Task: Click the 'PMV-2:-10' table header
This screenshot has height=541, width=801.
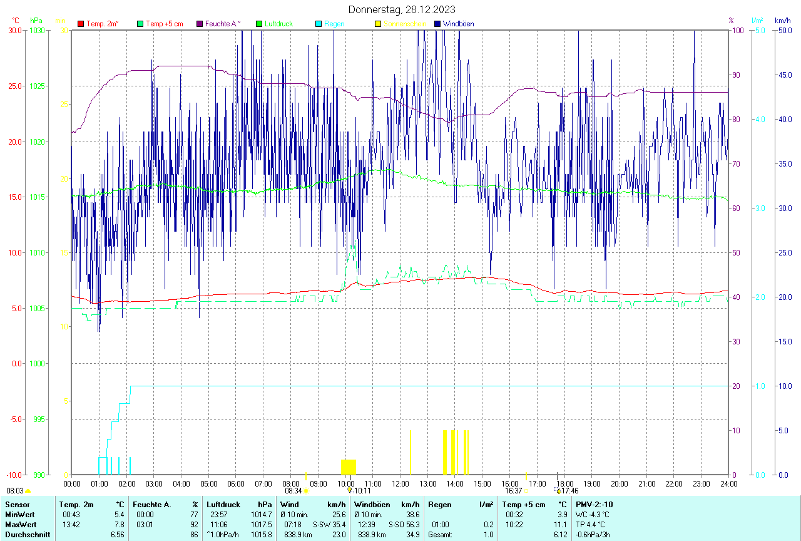Action: point(596,504)
